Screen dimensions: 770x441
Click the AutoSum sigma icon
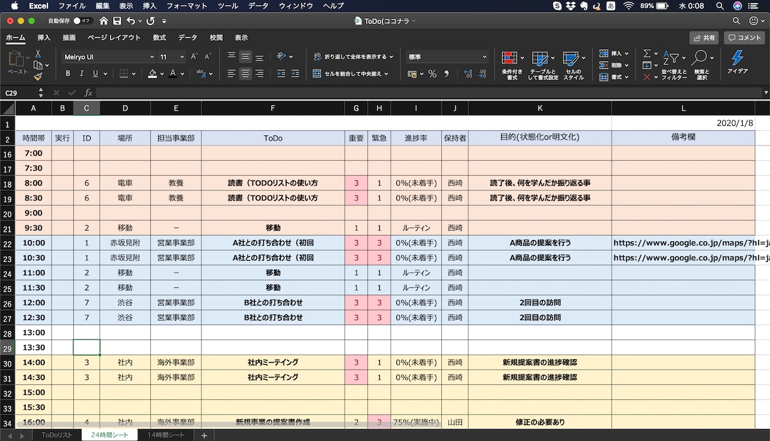point(647,54)
